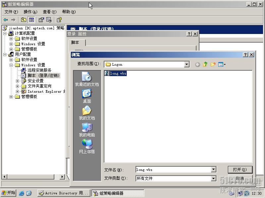The height and width of the screenshot is (198, 265).
Task: Open the 操作(A) menu
Action: (x=30, y=12)
